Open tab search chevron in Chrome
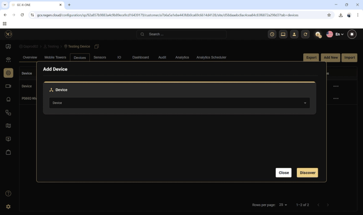This screenshot has height=215, width=363. tap(5, 5)
